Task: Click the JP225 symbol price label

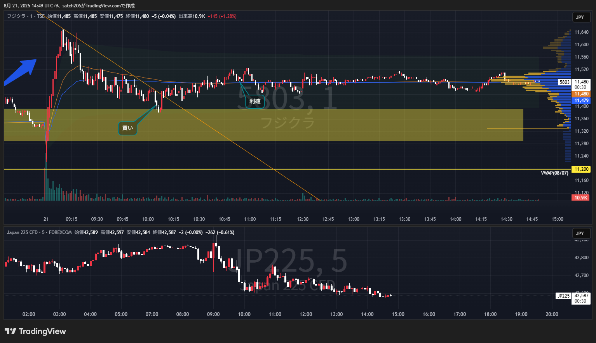Action: [563, 296]
